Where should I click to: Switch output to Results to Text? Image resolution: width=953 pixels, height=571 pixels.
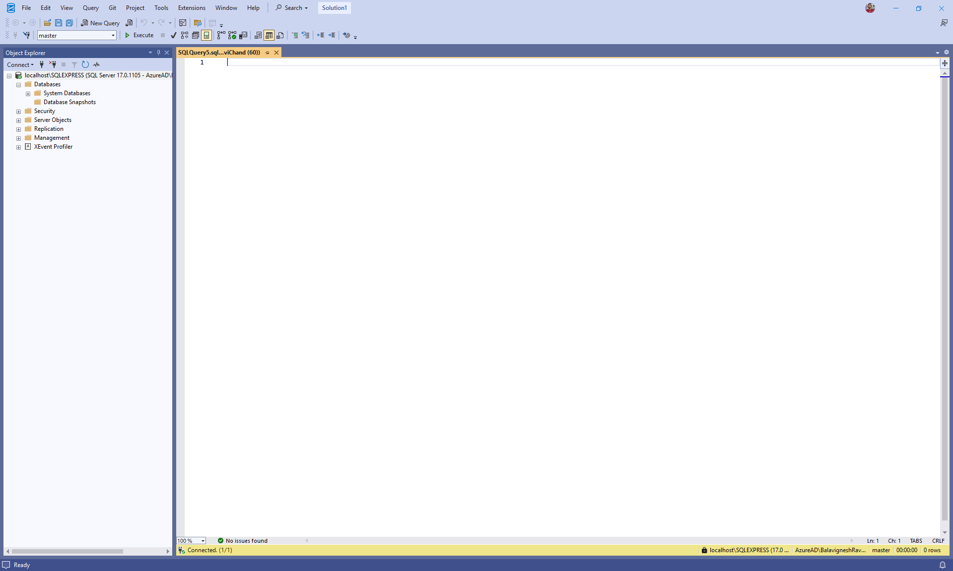point(258,35)
